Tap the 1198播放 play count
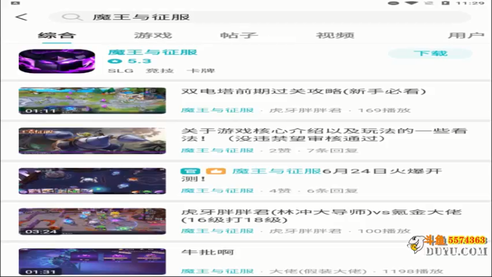This screenshot has width=492, height=277. [413, 271]
